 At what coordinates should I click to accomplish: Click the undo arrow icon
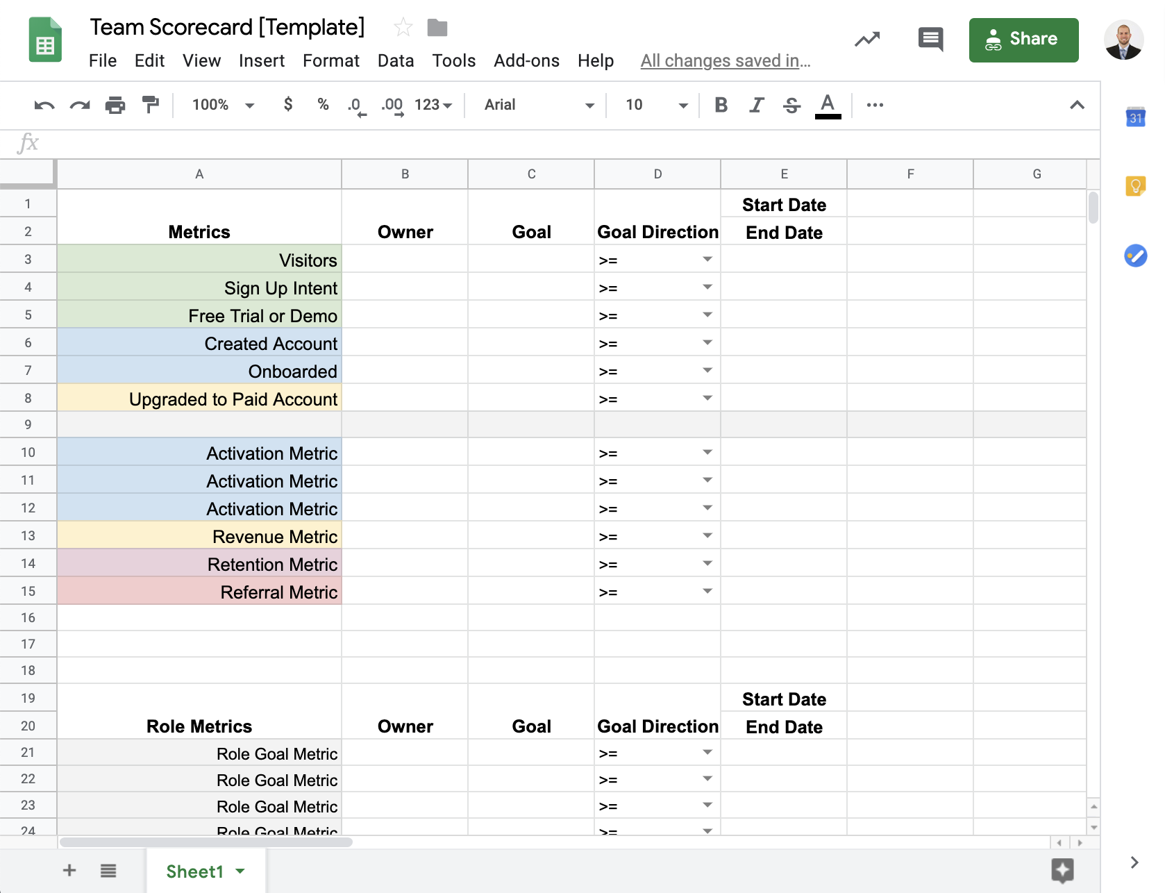44,106
